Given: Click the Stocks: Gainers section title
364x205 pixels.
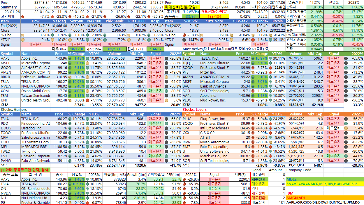Looking at the screenshot, I should [x=14, y=110].
